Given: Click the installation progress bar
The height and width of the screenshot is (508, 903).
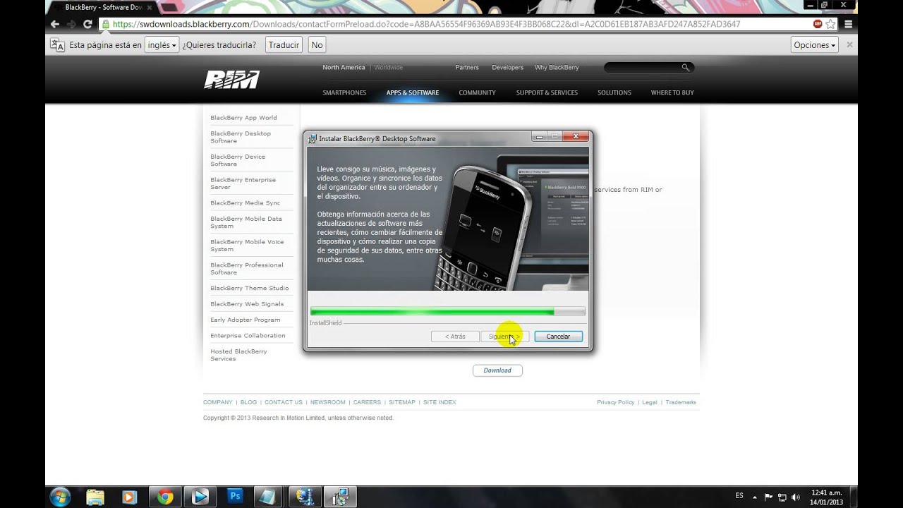Looking at the screenshot, I should pos(447,311).
